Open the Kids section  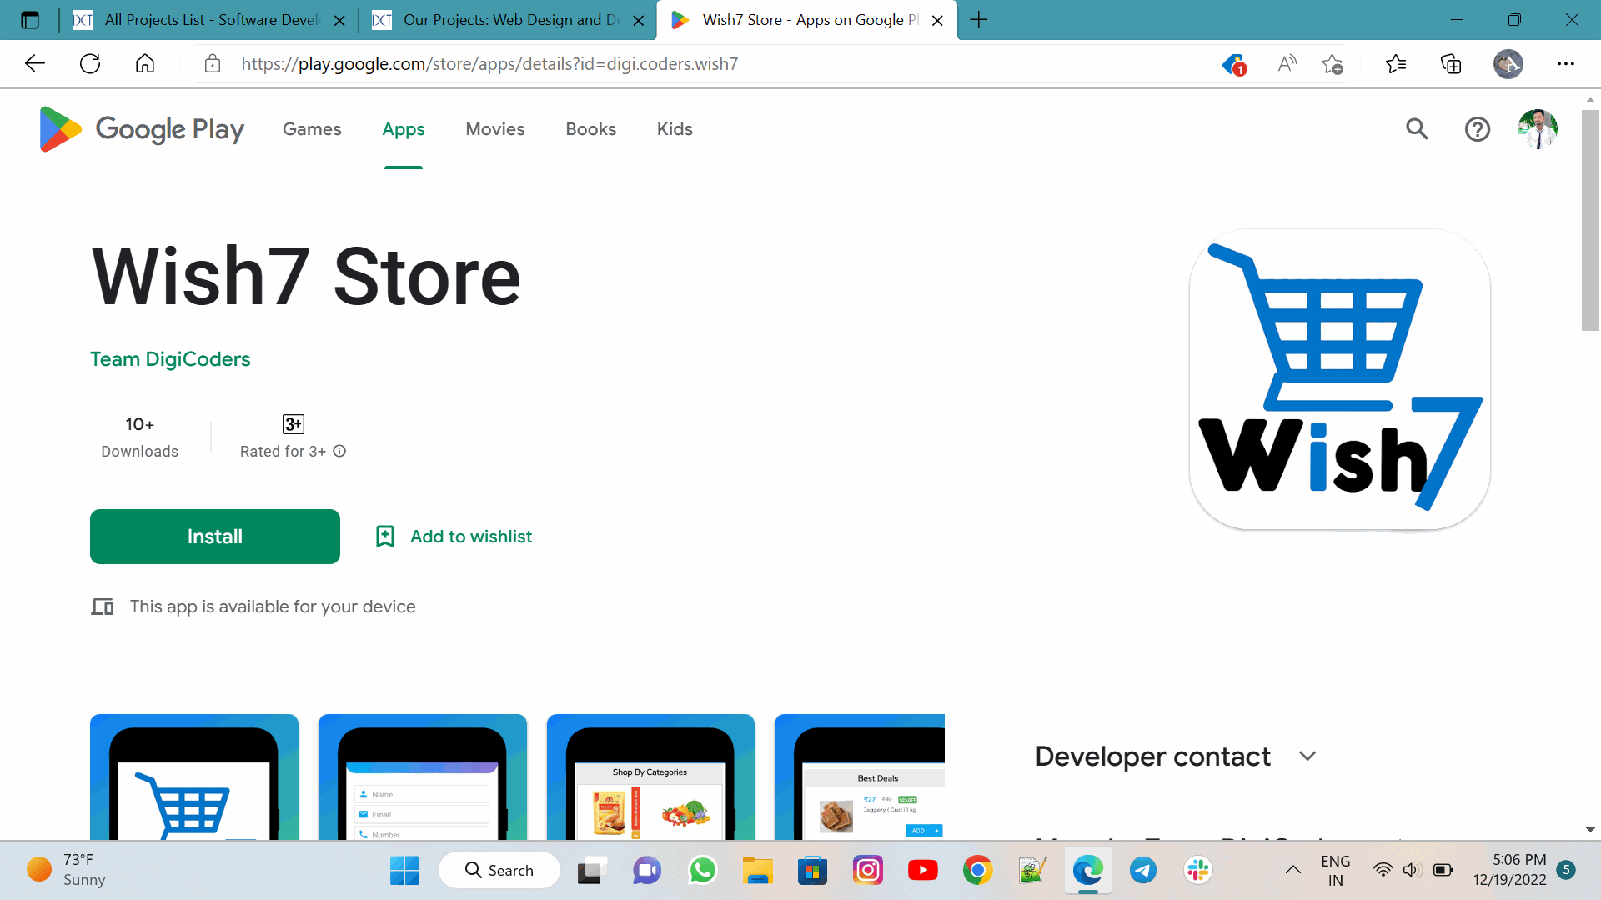tap(675, 129)
